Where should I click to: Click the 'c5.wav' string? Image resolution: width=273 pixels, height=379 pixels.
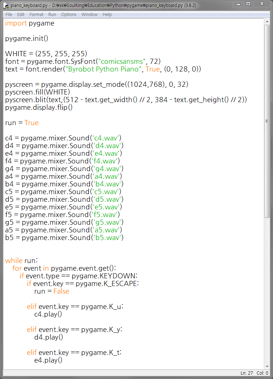106,192
